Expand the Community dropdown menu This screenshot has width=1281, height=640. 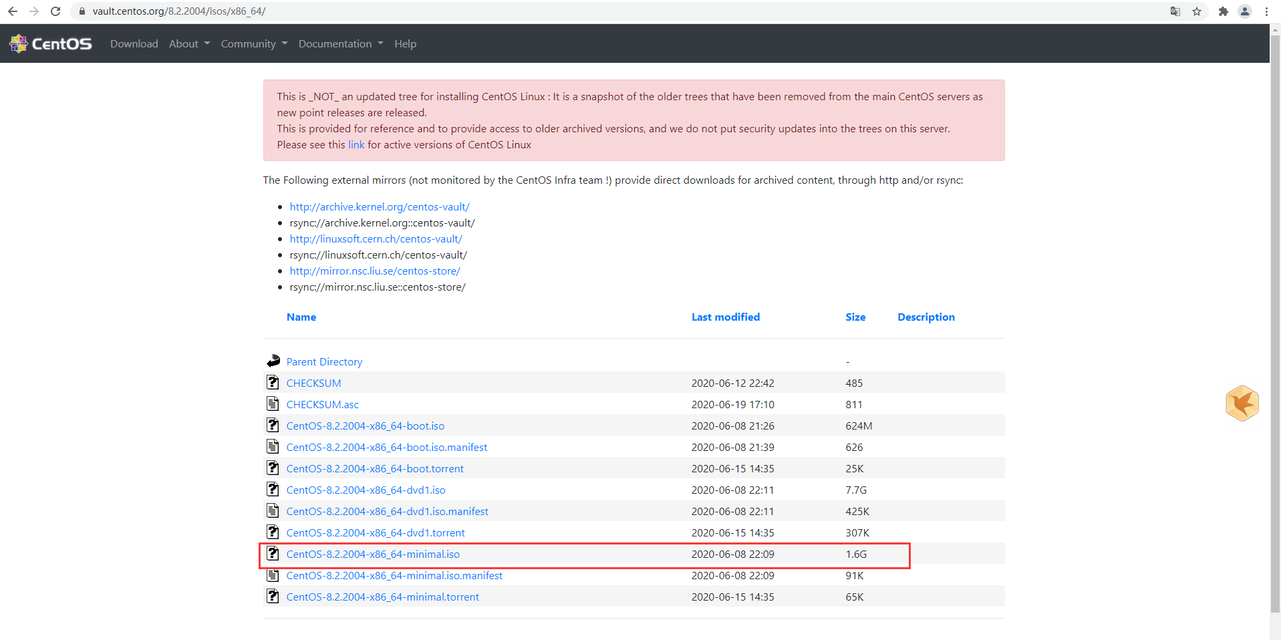[254, 43]
